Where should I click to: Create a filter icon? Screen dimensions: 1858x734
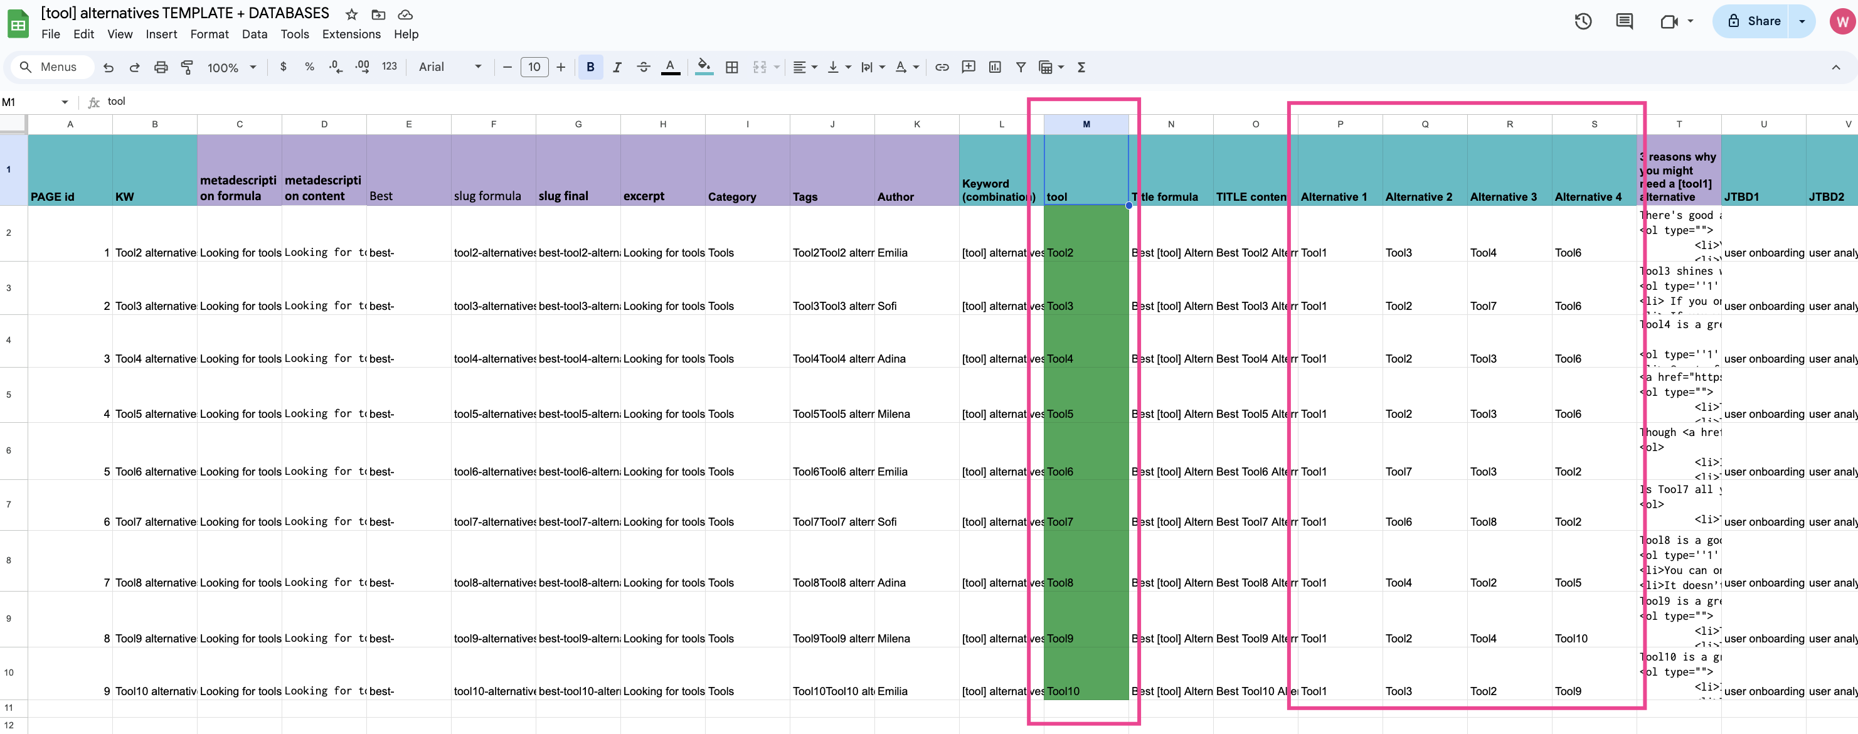pyautogui.click(x=1021, y=67)
